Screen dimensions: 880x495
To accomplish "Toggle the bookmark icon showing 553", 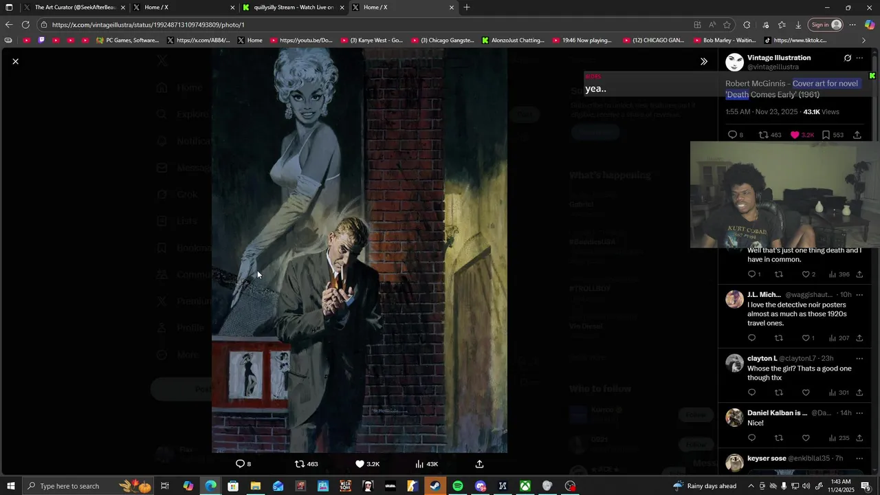I will (826, 135).
